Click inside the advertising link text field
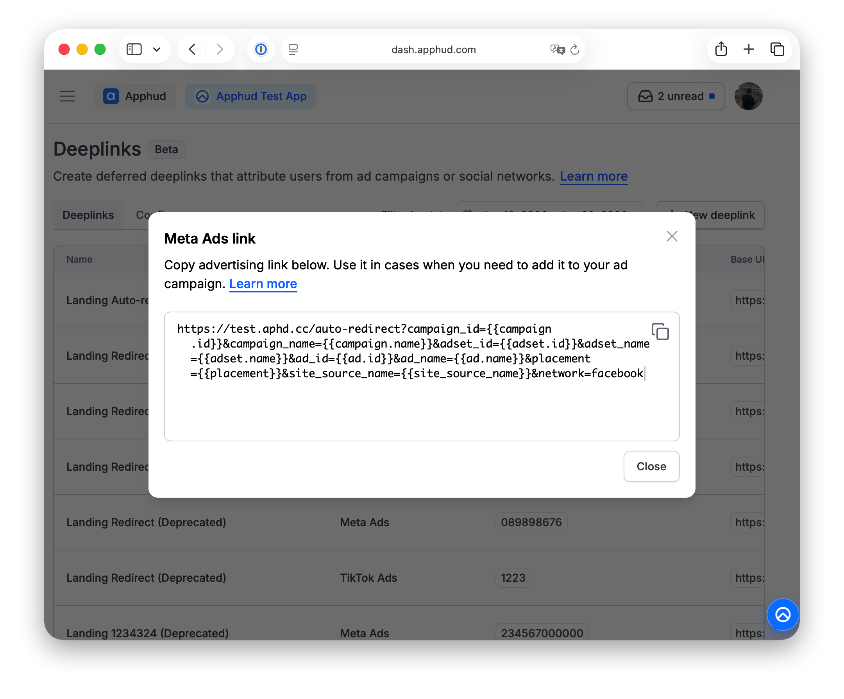The width and height of the screenshot is (844, 699). coord(422,376)
